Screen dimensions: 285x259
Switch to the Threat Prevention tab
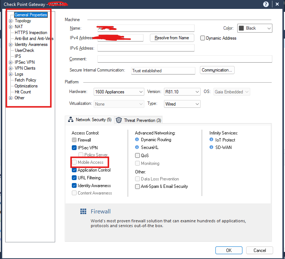[x=138, y=120]
